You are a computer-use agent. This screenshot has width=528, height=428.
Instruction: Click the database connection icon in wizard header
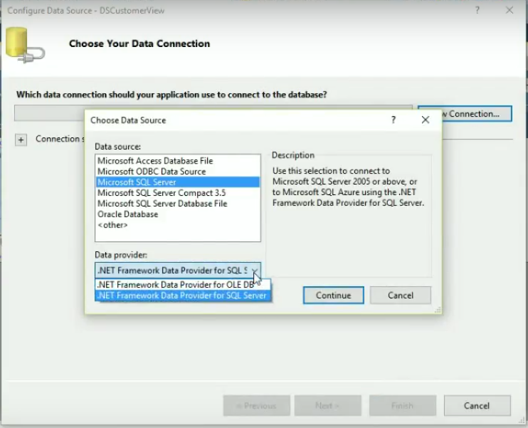point(25,45)
